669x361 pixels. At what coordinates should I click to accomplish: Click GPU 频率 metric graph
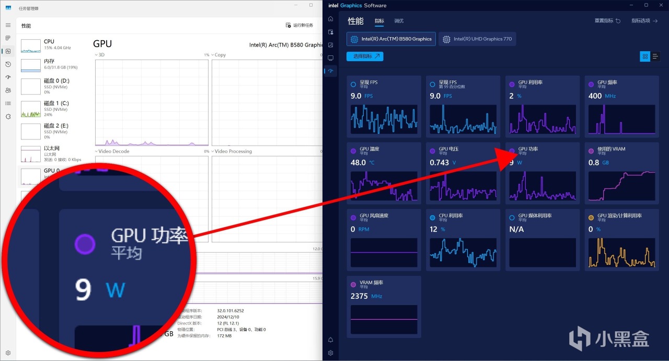622,119
